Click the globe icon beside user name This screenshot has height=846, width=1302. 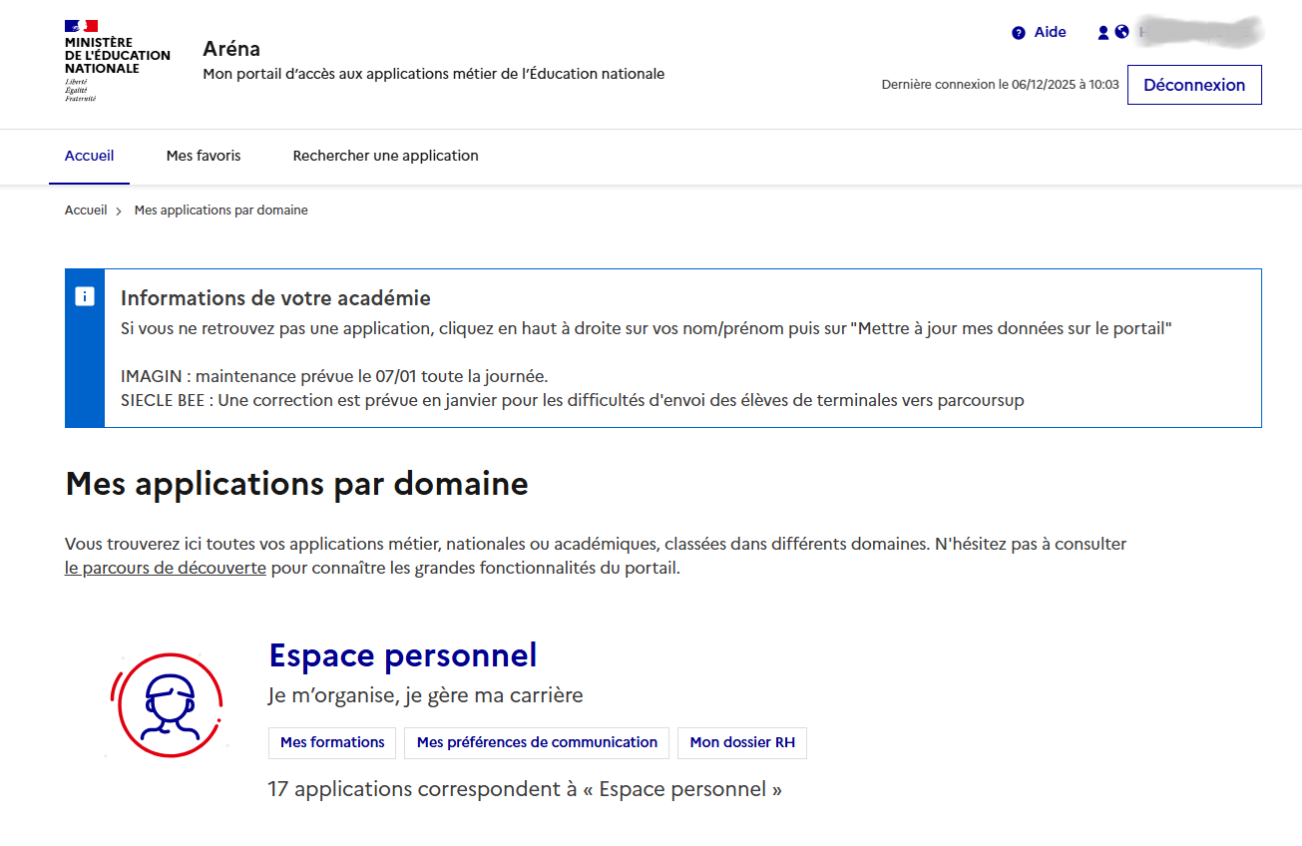(x=1122, y=32)
